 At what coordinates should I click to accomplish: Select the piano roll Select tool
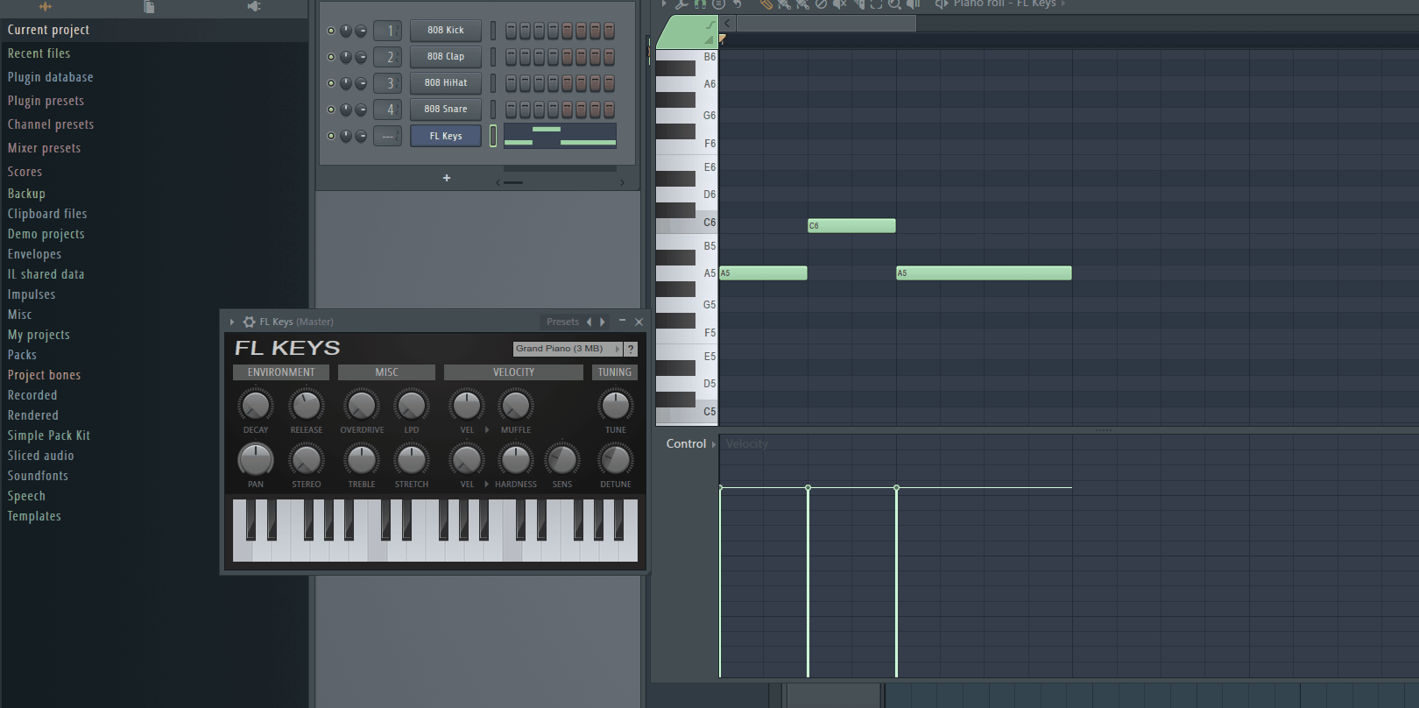click(x=876, y=4)
